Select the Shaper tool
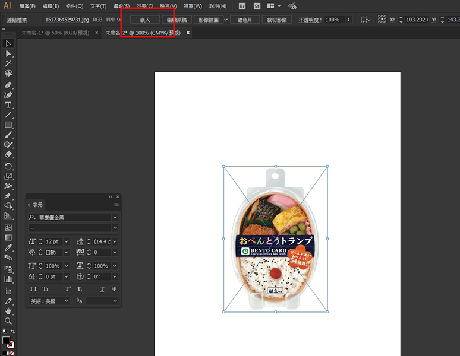The width and height of the screenshot is (460, 356). (x=8, y=145)
